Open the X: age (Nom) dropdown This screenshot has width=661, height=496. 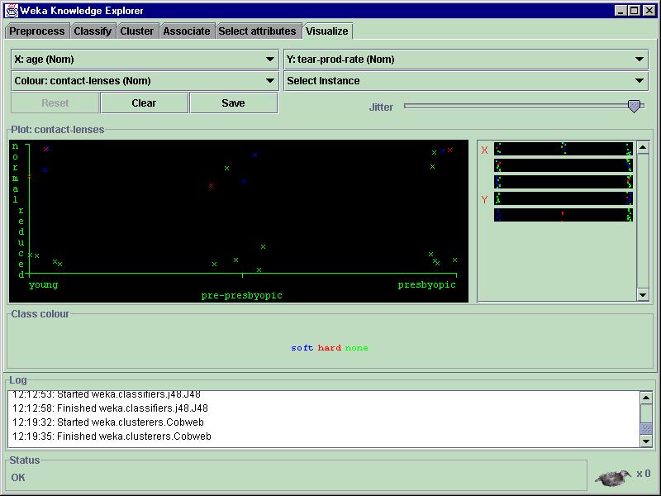[145, 60]
